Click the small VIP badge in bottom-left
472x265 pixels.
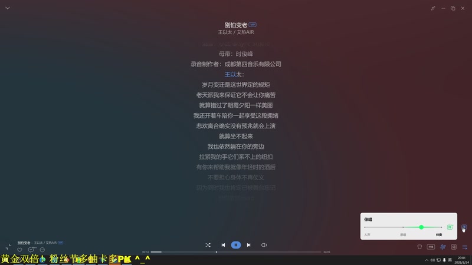point(61,243)
